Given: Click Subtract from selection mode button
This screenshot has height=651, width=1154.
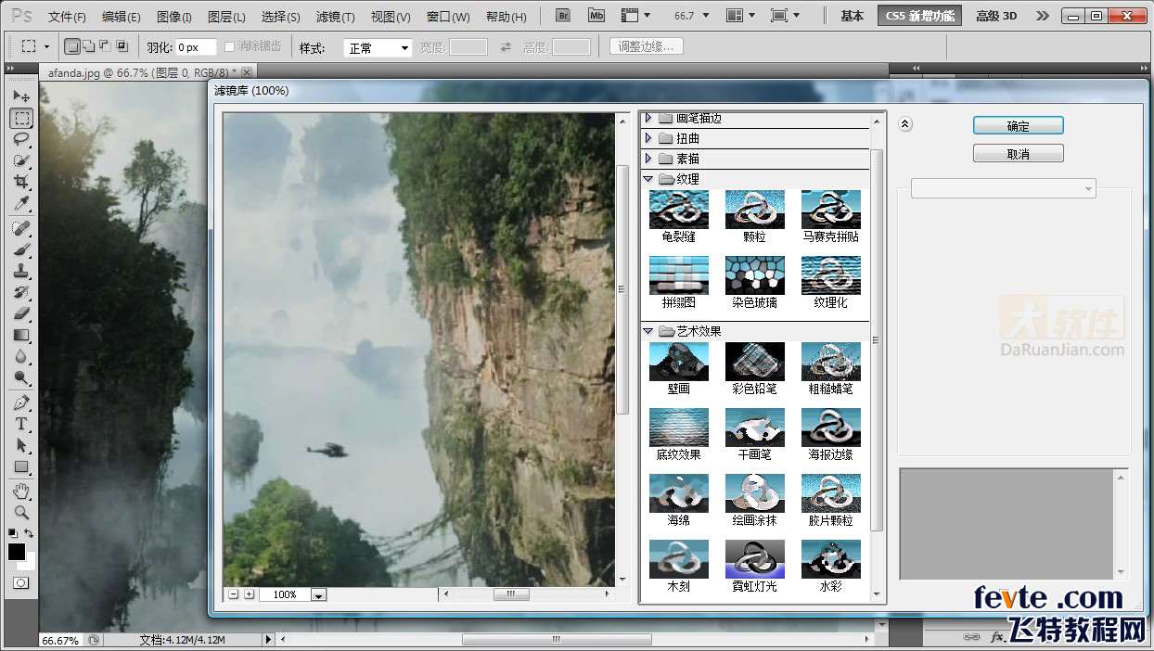Looking at the screenshot, I should coord(105,46).
